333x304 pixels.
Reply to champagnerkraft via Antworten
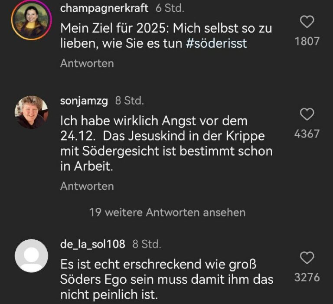pos(87,63)
